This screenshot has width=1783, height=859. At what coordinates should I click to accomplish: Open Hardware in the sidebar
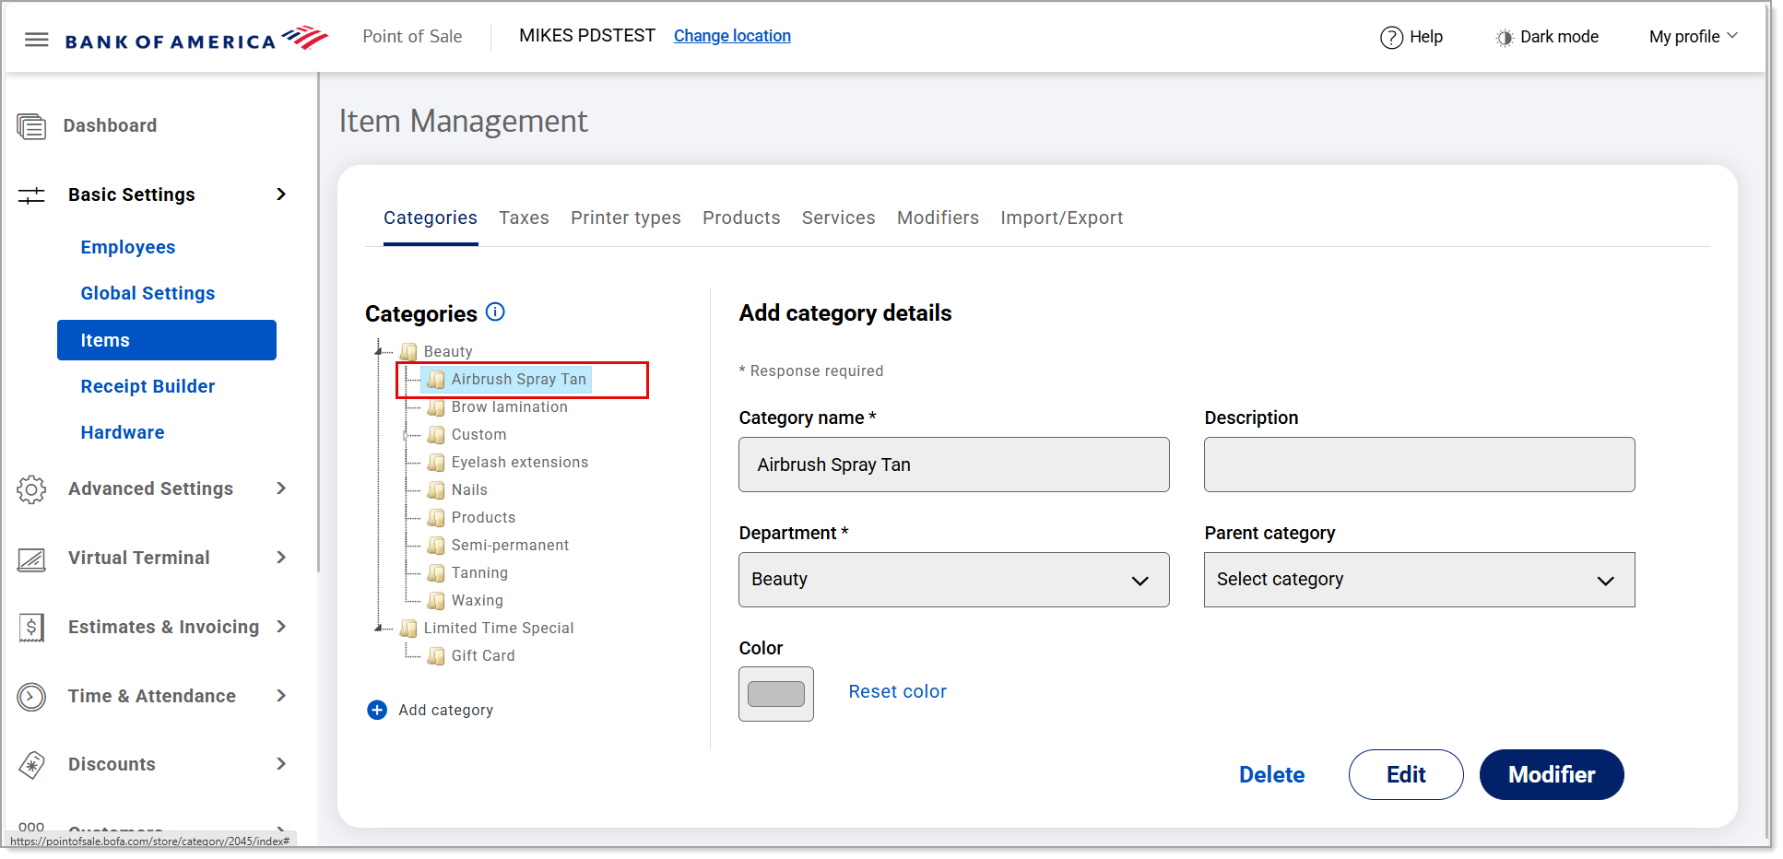pyautogui.click(x=123, y=432)
